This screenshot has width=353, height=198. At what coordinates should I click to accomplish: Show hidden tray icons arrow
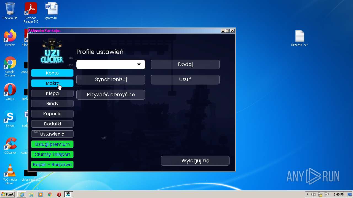[307, 194]
